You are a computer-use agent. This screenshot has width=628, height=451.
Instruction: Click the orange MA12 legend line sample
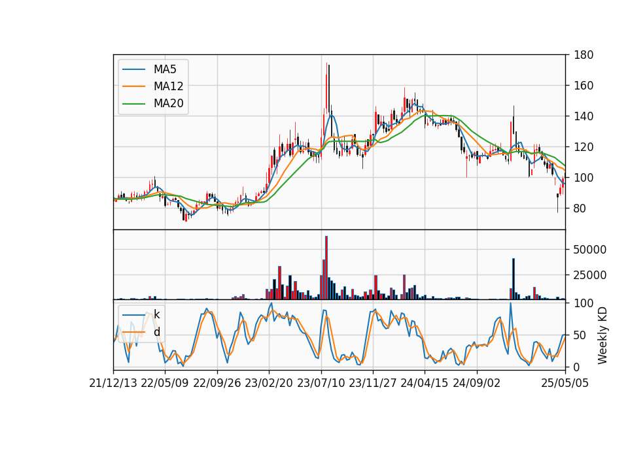[133, 86]
